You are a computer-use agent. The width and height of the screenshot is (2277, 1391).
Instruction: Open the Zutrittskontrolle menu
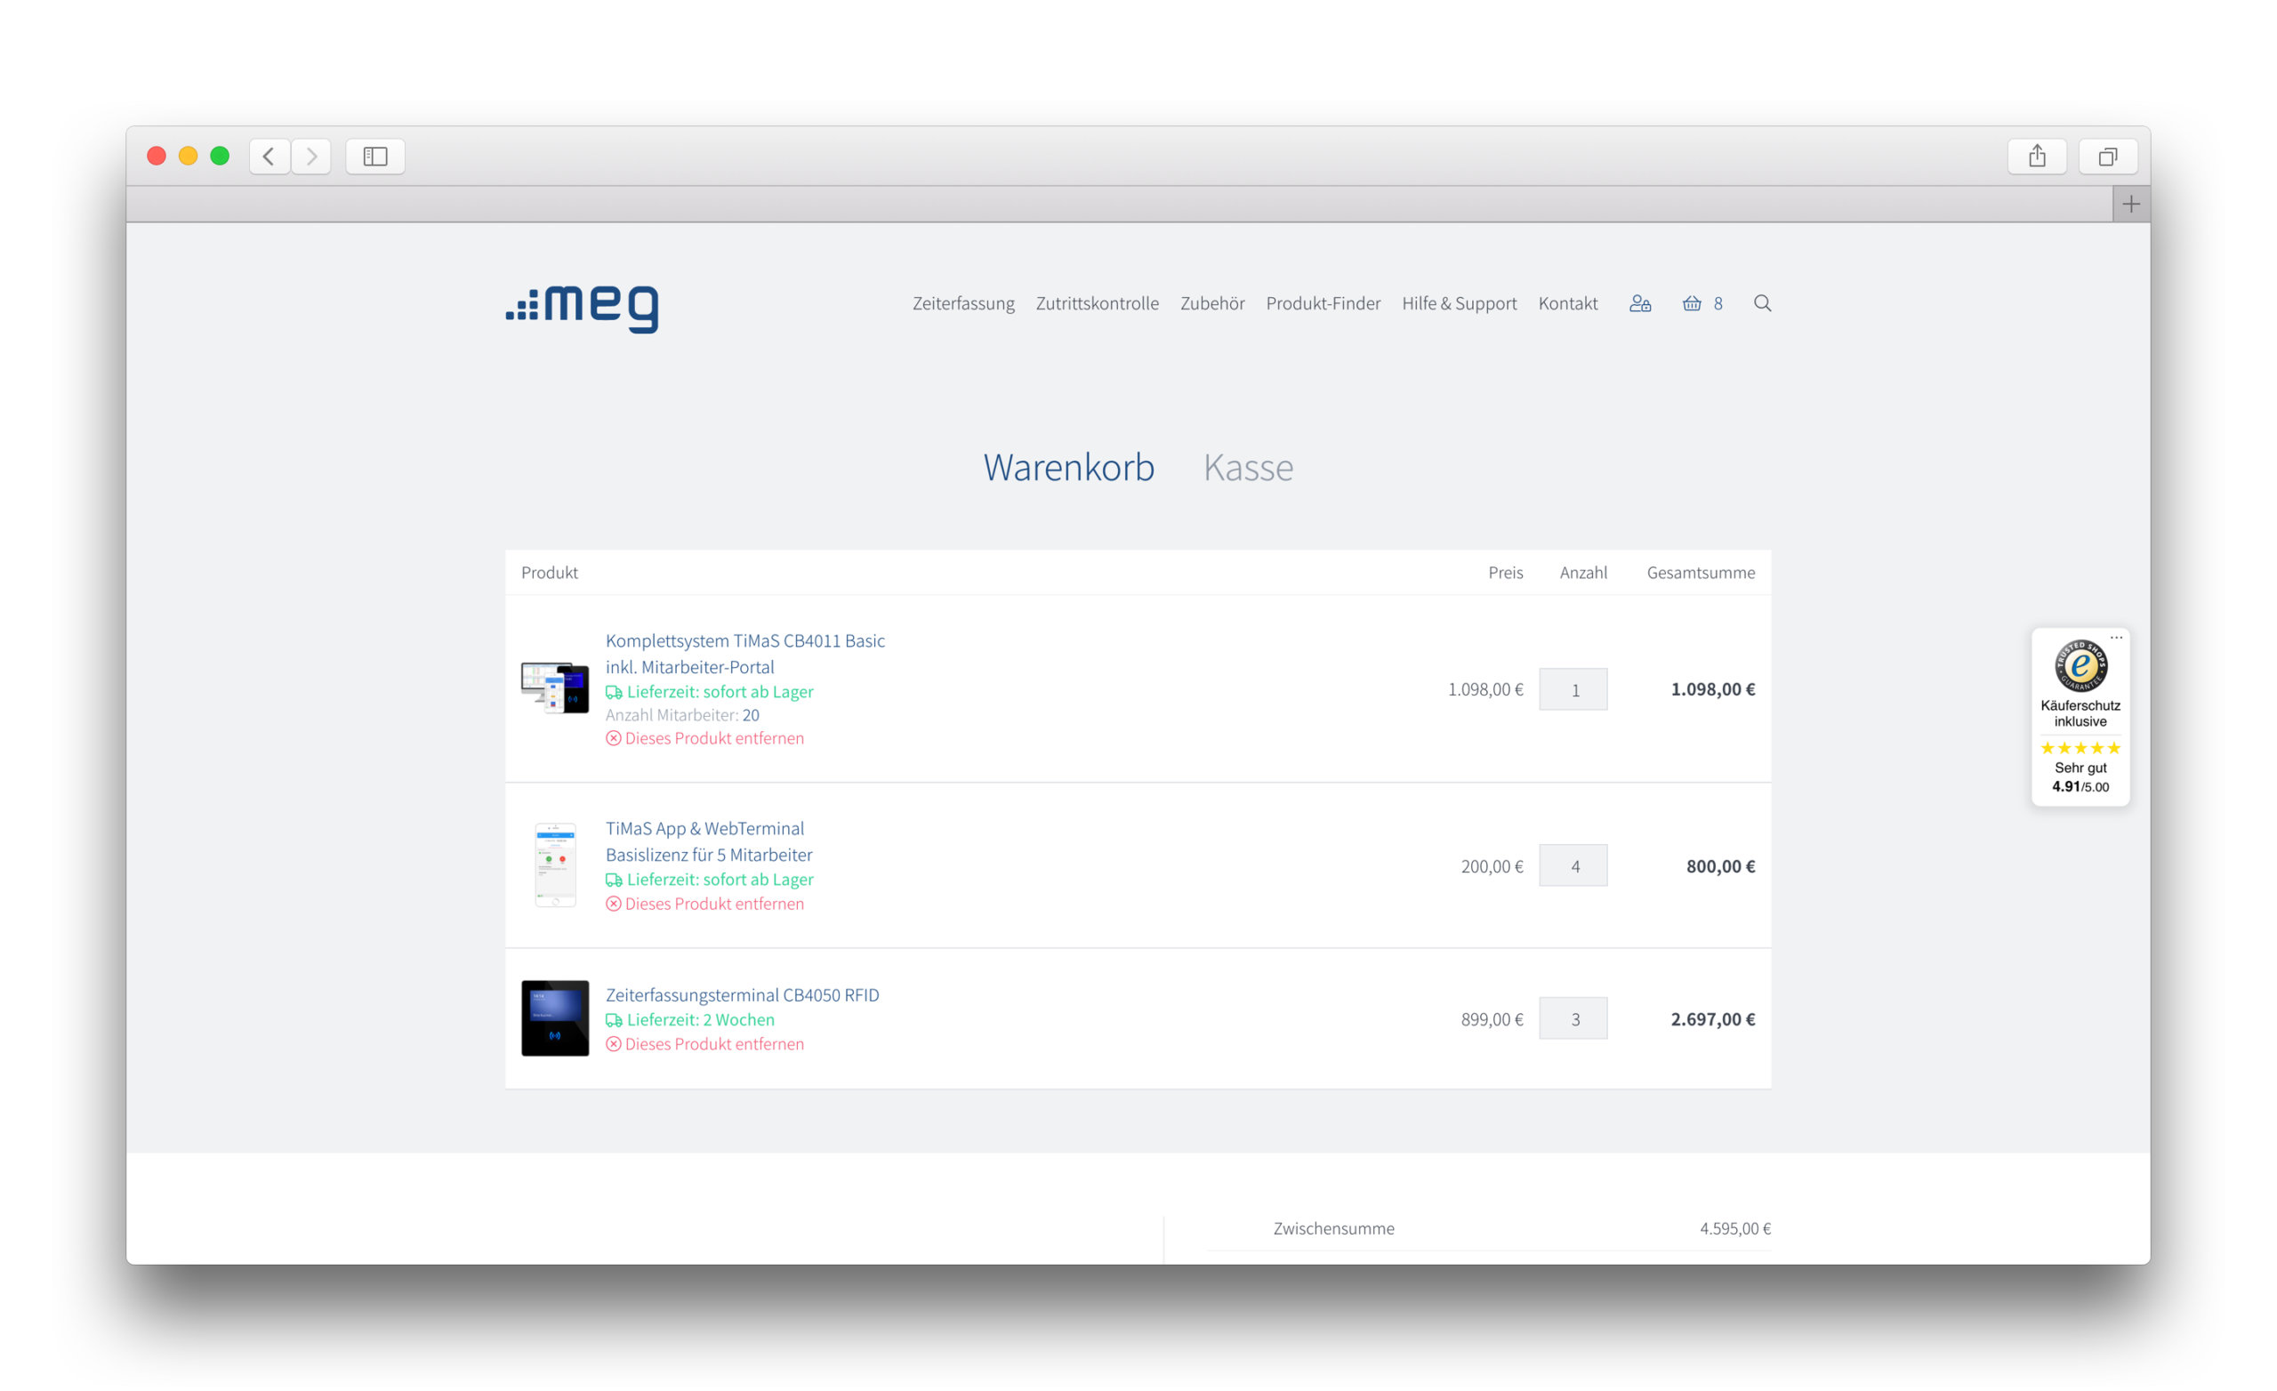1097,303
